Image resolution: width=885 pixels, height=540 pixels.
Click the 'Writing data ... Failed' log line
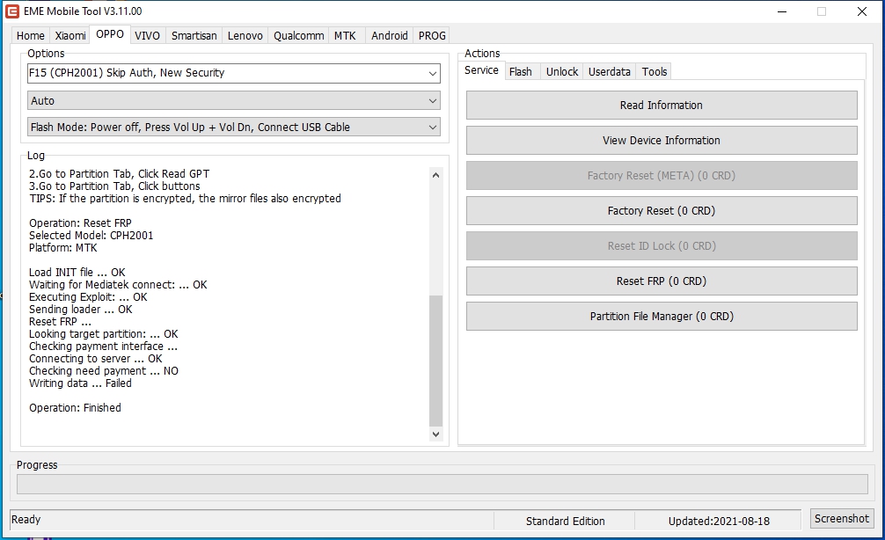pyautogui.click(x=80, y=383)
